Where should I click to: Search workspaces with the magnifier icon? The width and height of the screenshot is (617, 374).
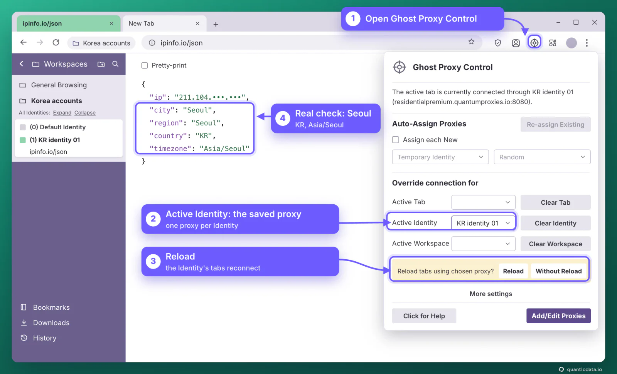point(115,64)
